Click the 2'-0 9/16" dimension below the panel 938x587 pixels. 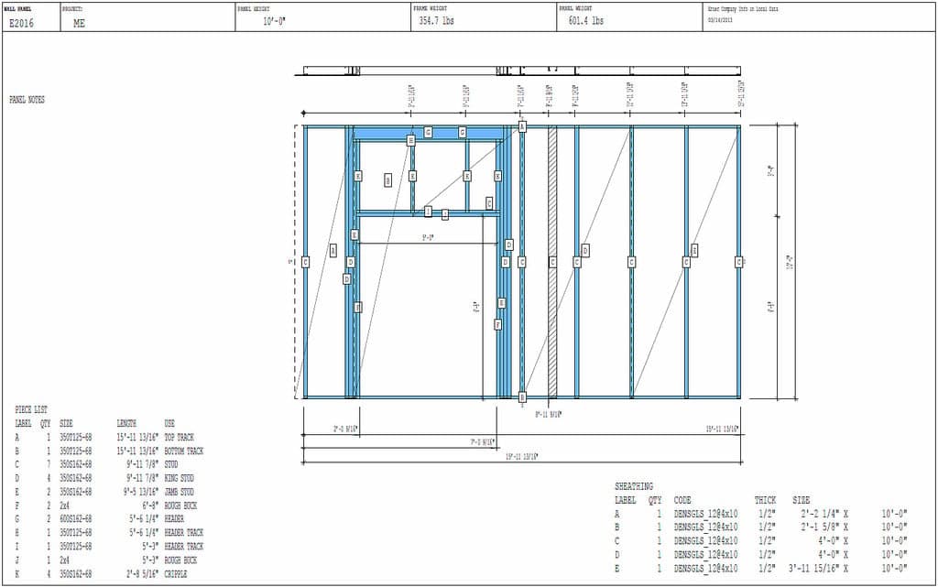[345, 429]
